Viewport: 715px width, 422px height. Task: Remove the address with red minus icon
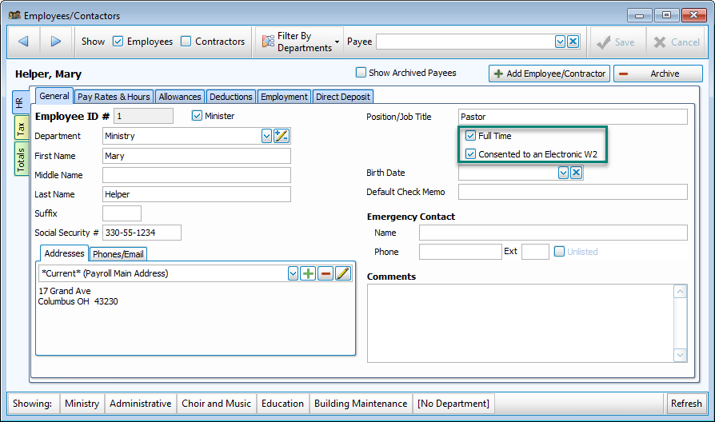[326, 273]
